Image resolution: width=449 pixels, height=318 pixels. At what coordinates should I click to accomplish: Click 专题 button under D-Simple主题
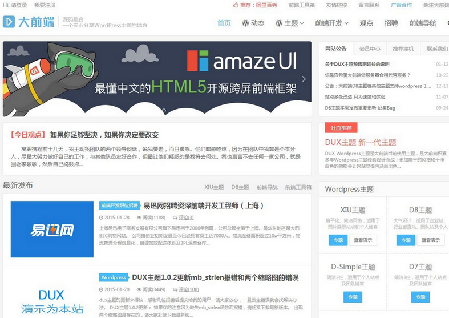353,297
